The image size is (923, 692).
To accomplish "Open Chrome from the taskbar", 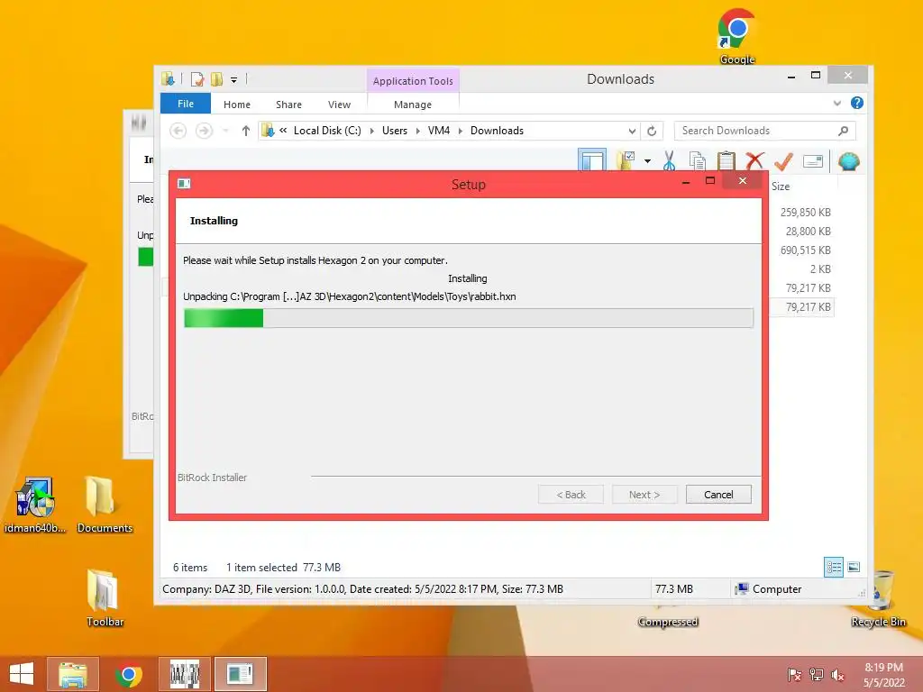I will pyautogui.click(x=129, y=674).
